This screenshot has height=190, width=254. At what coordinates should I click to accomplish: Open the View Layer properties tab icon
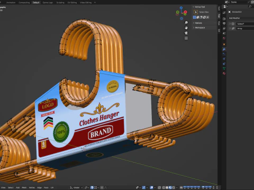[x=224, y=28]
